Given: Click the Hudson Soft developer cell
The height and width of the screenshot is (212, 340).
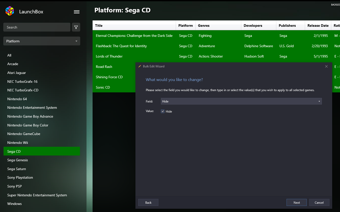Looking at the screenshot, I should click(x=254, y=56).
